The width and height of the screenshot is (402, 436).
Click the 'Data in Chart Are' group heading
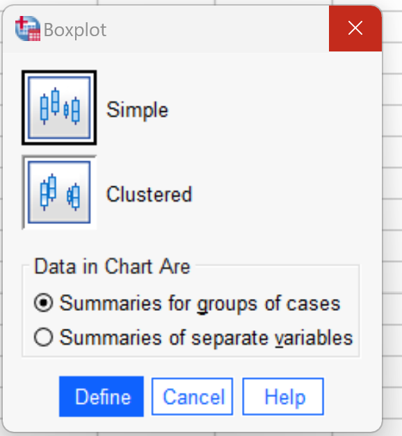pyautogui.click(x=112, y=266)
